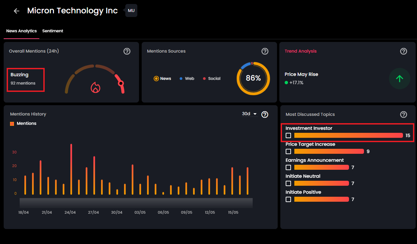The height and width of the screenshot is (244, 417).
Task: Click the flame icon in mentions gauge
Action: point(95,88)
